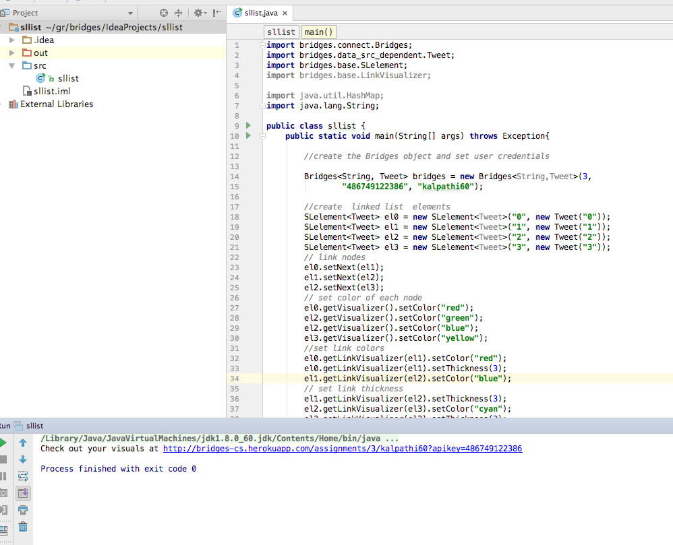
Task: Click the stop process icon in Run panel
Action: click(x=5, y=459)
